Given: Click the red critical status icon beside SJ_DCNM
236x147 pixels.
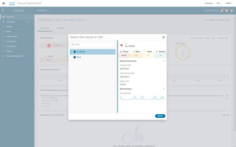Looking at the screenshot, I should (x=121, y=45).
